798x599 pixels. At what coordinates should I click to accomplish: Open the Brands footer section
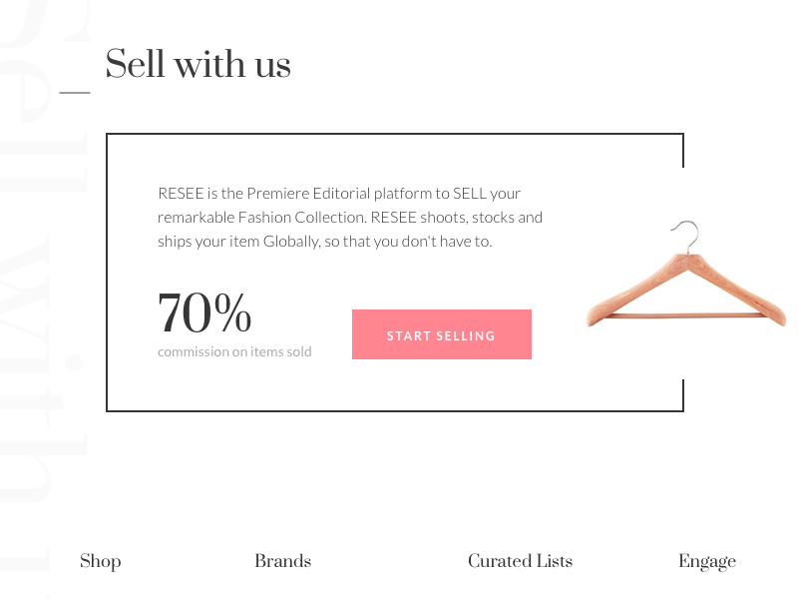pyautogui.click(x=283, y=561)
